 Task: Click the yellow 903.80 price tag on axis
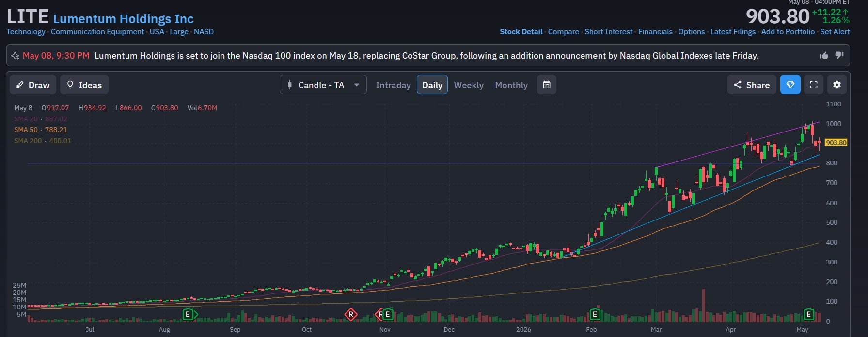coord(836,143)
